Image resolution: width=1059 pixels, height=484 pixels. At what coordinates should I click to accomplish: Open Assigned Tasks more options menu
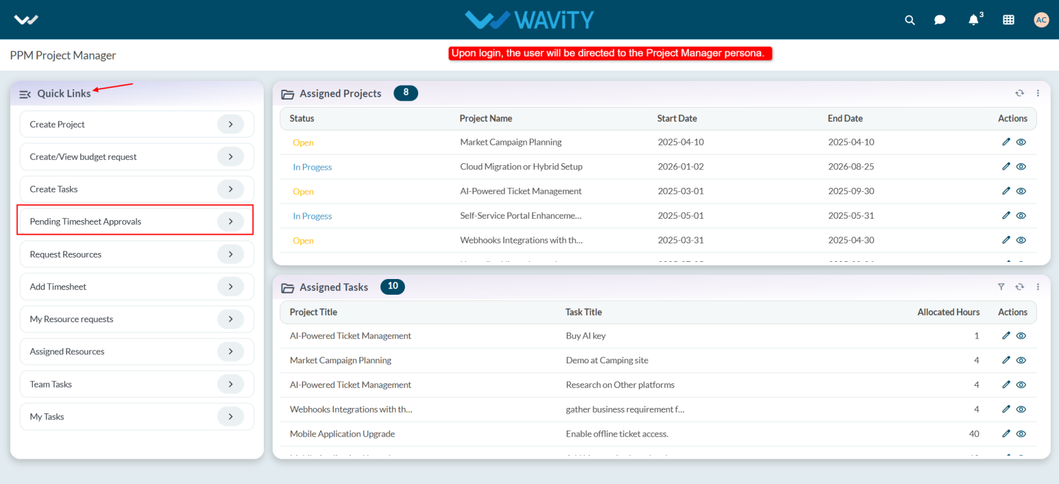click(x=1038, y=287)
